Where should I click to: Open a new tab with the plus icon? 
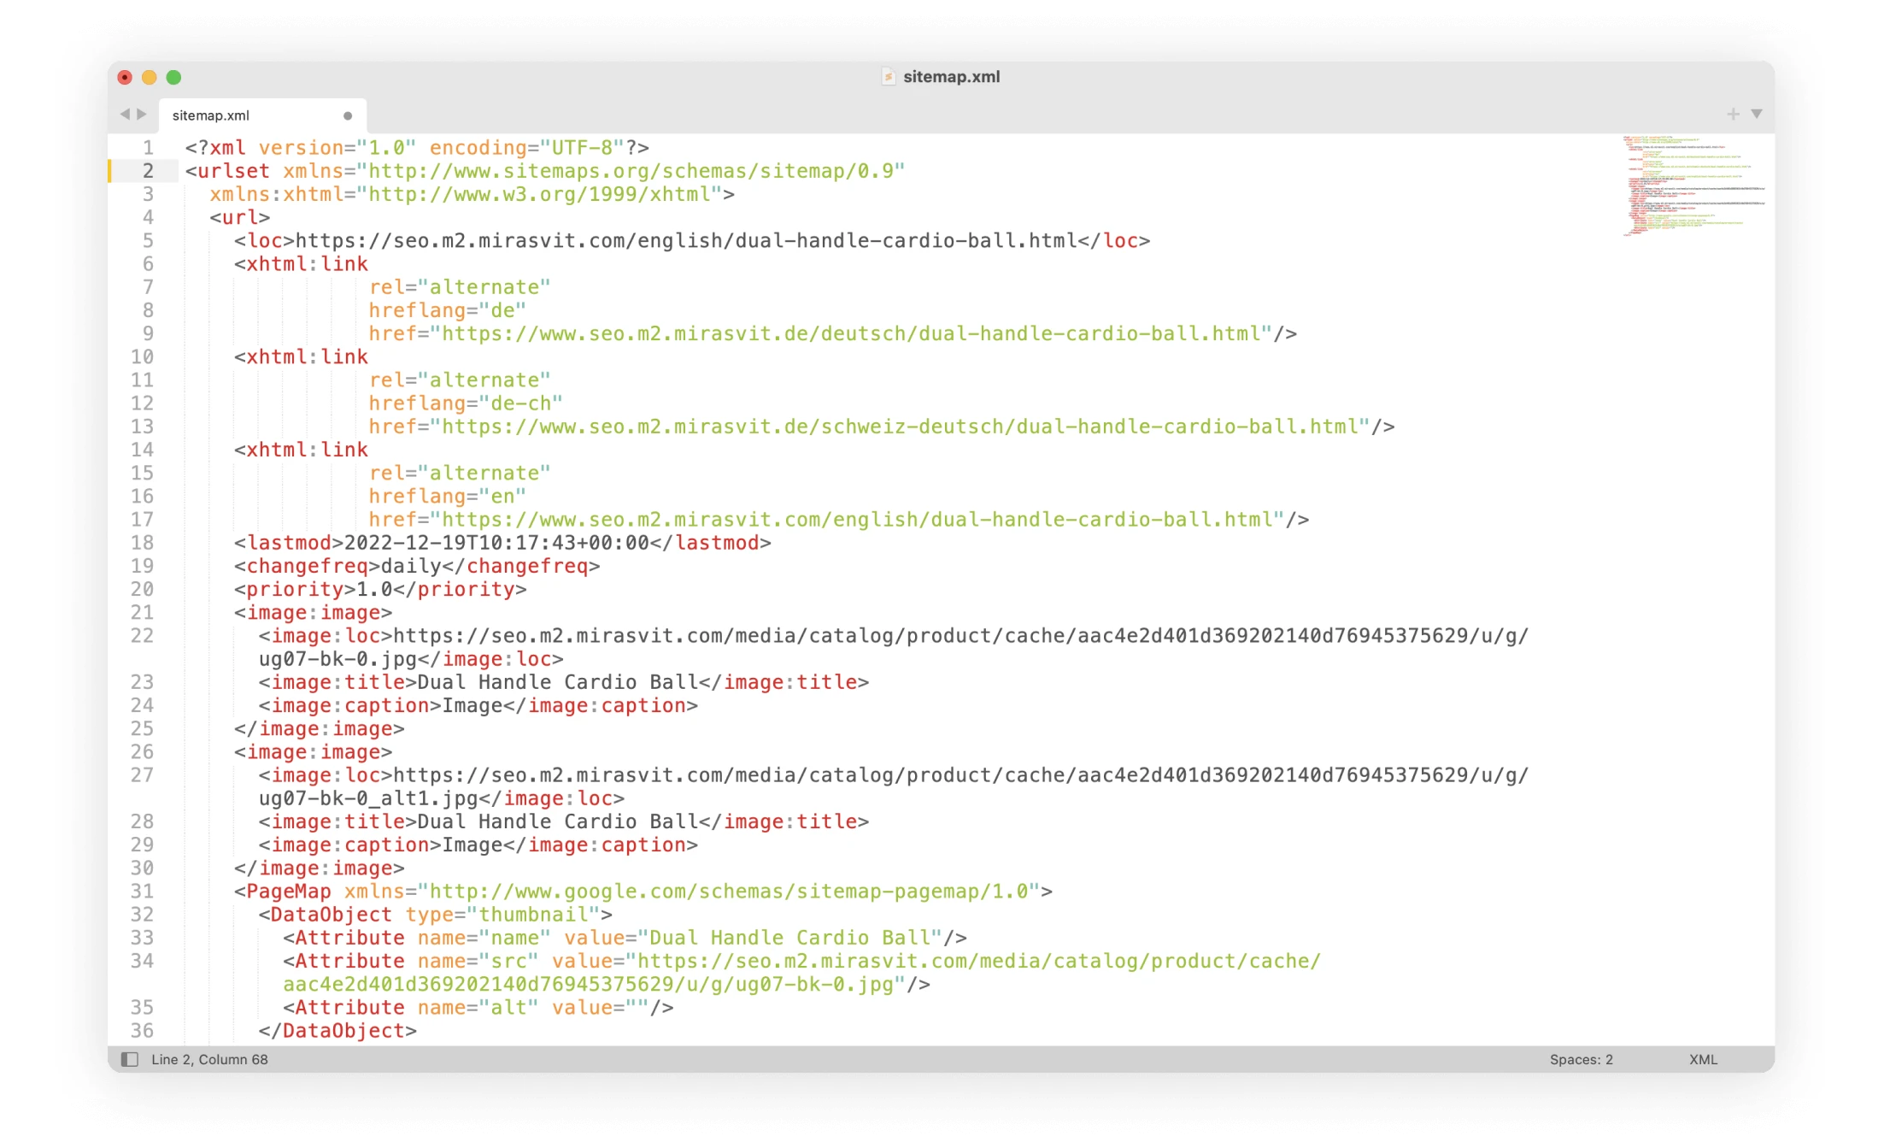click(1733, 112)
